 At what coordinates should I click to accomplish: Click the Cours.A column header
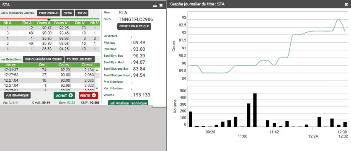pyautogui.click(x=44, y=23)
